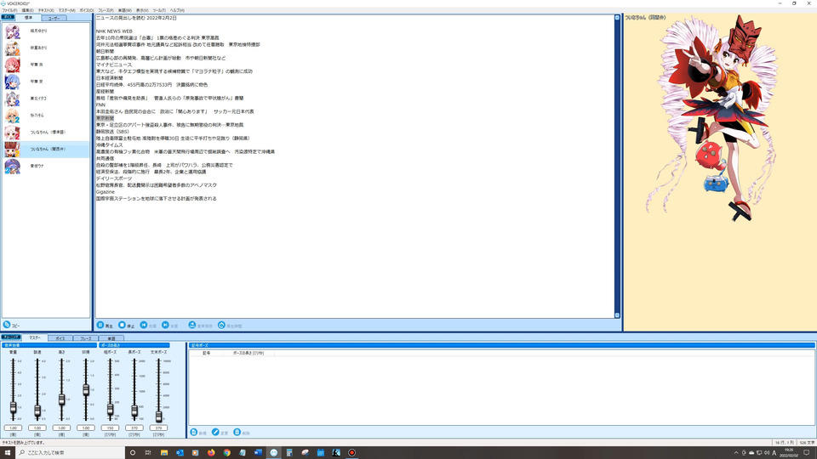Select the 結月ゆかり voice avatar
The width and height of the screenshot is (817, 459).
point(13,31)
